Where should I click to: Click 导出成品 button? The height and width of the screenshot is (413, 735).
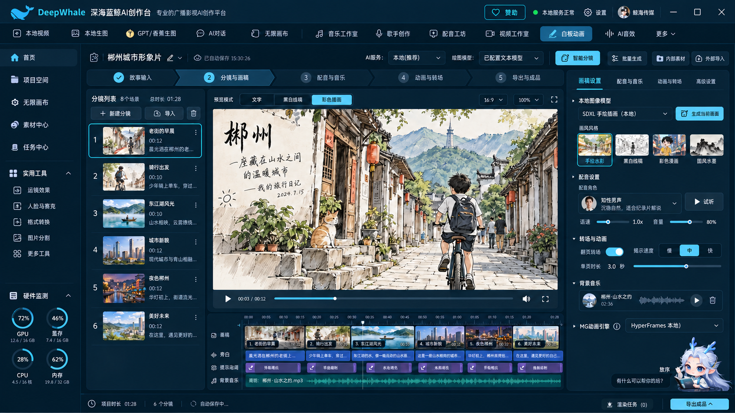click(x=699, y=404)
